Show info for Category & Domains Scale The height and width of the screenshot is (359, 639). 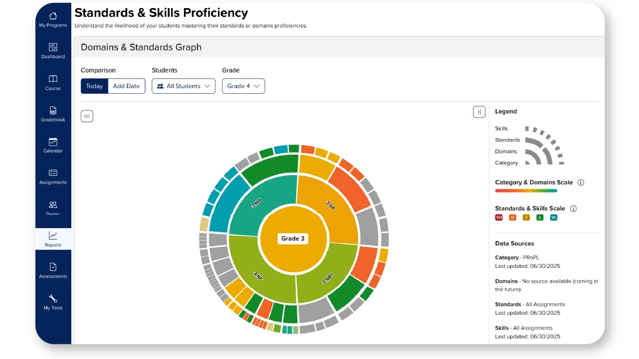pyautogui.click(x=581, y=182)
